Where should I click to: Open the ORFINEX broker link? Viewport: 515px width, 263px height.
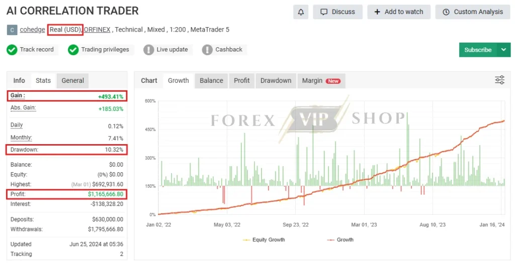point(97,30)
